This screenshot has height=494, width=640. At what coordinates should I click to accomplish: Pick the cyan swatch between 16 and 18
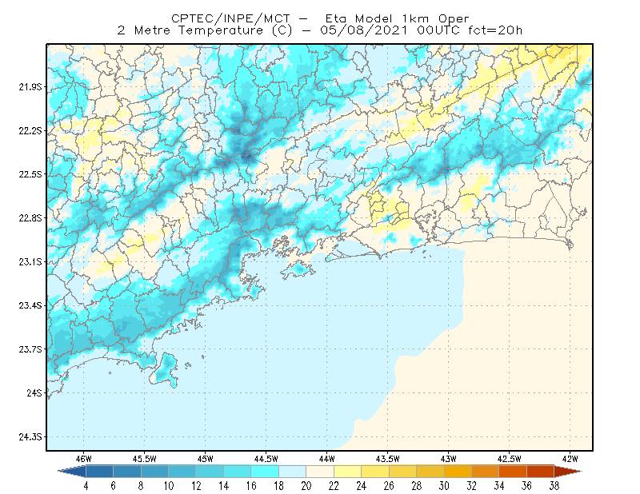pos(265,472)
